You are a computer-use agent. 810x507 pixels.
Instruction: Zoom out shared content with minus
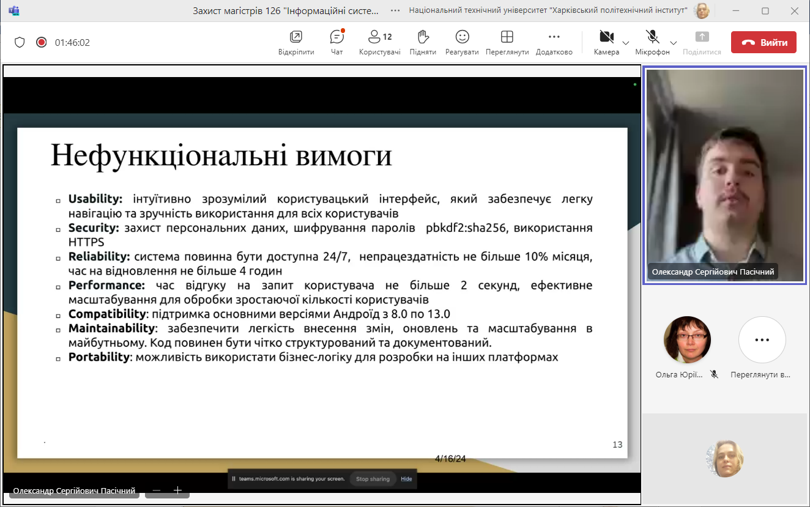click(x=157, y=490)
